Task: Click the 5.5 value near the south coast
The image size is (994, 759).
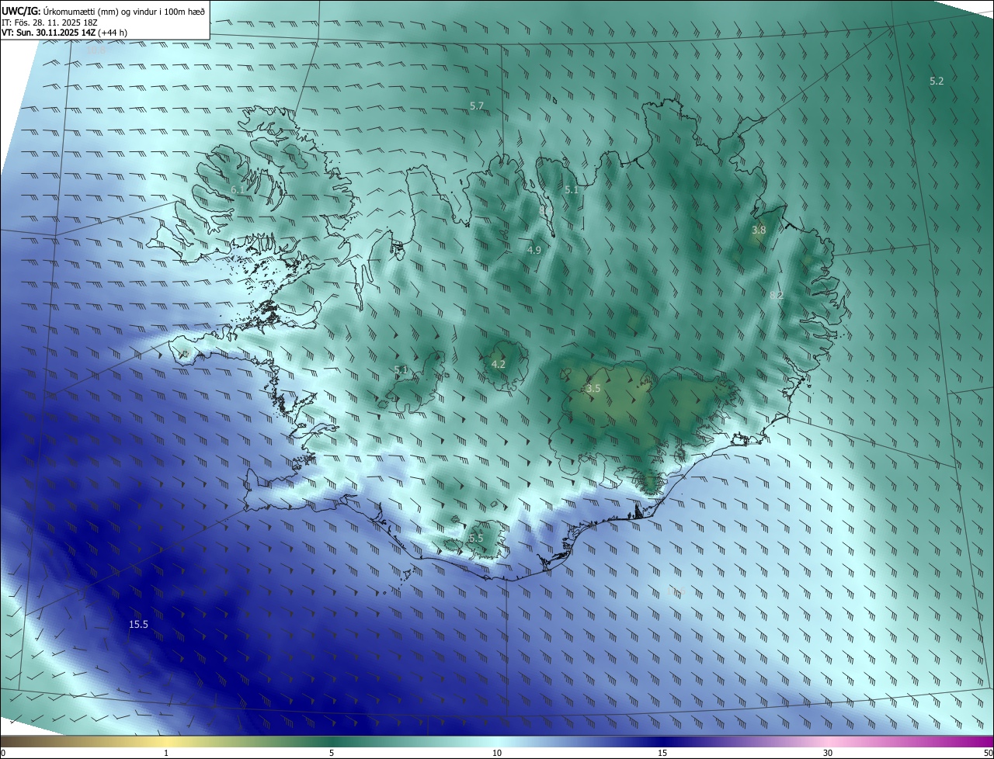Action: point(476,538)
